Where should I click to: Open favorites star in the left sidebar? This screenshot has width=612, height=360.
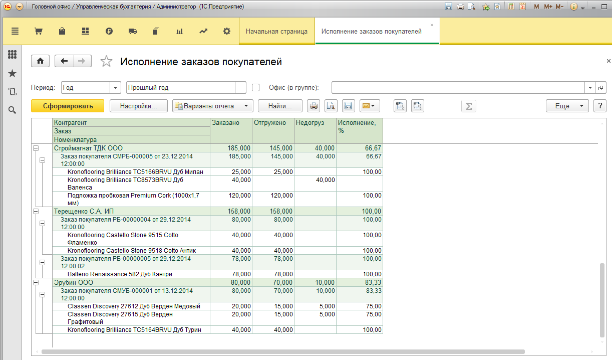pyautogui.click(x=13, y=73)
